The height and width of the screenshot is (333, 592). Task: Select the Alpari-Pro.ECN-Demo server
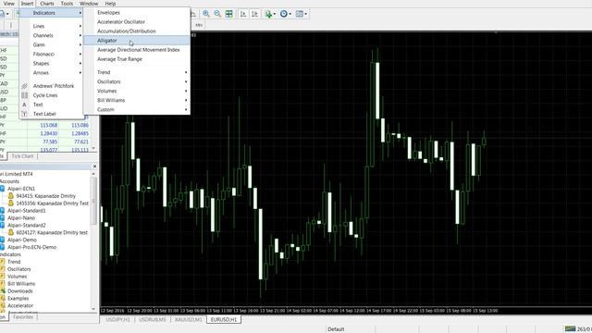[31, 247]
